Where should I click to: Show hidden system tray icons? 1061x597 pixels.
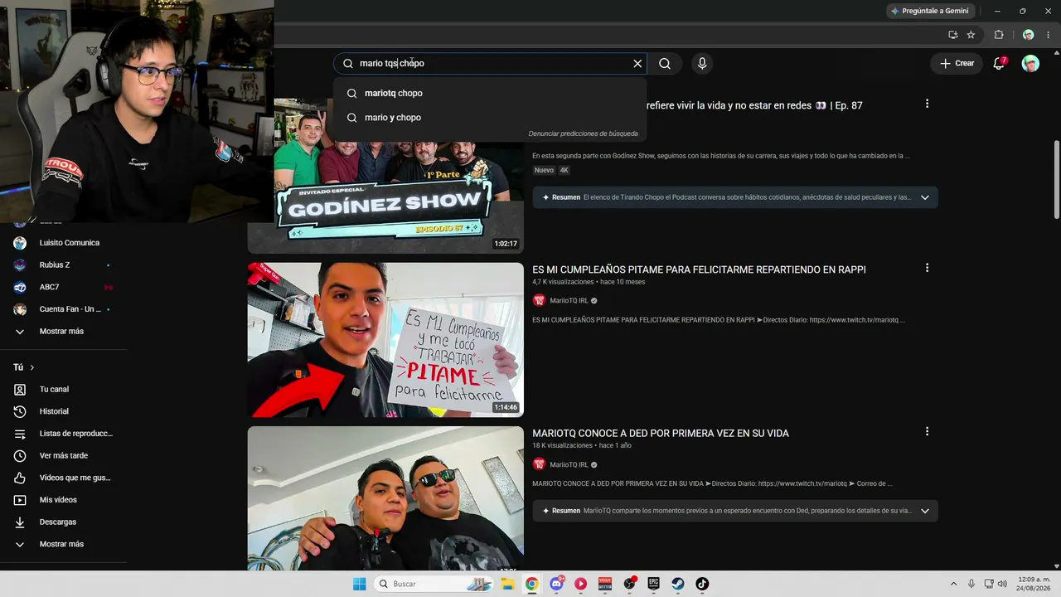point(953,584)
